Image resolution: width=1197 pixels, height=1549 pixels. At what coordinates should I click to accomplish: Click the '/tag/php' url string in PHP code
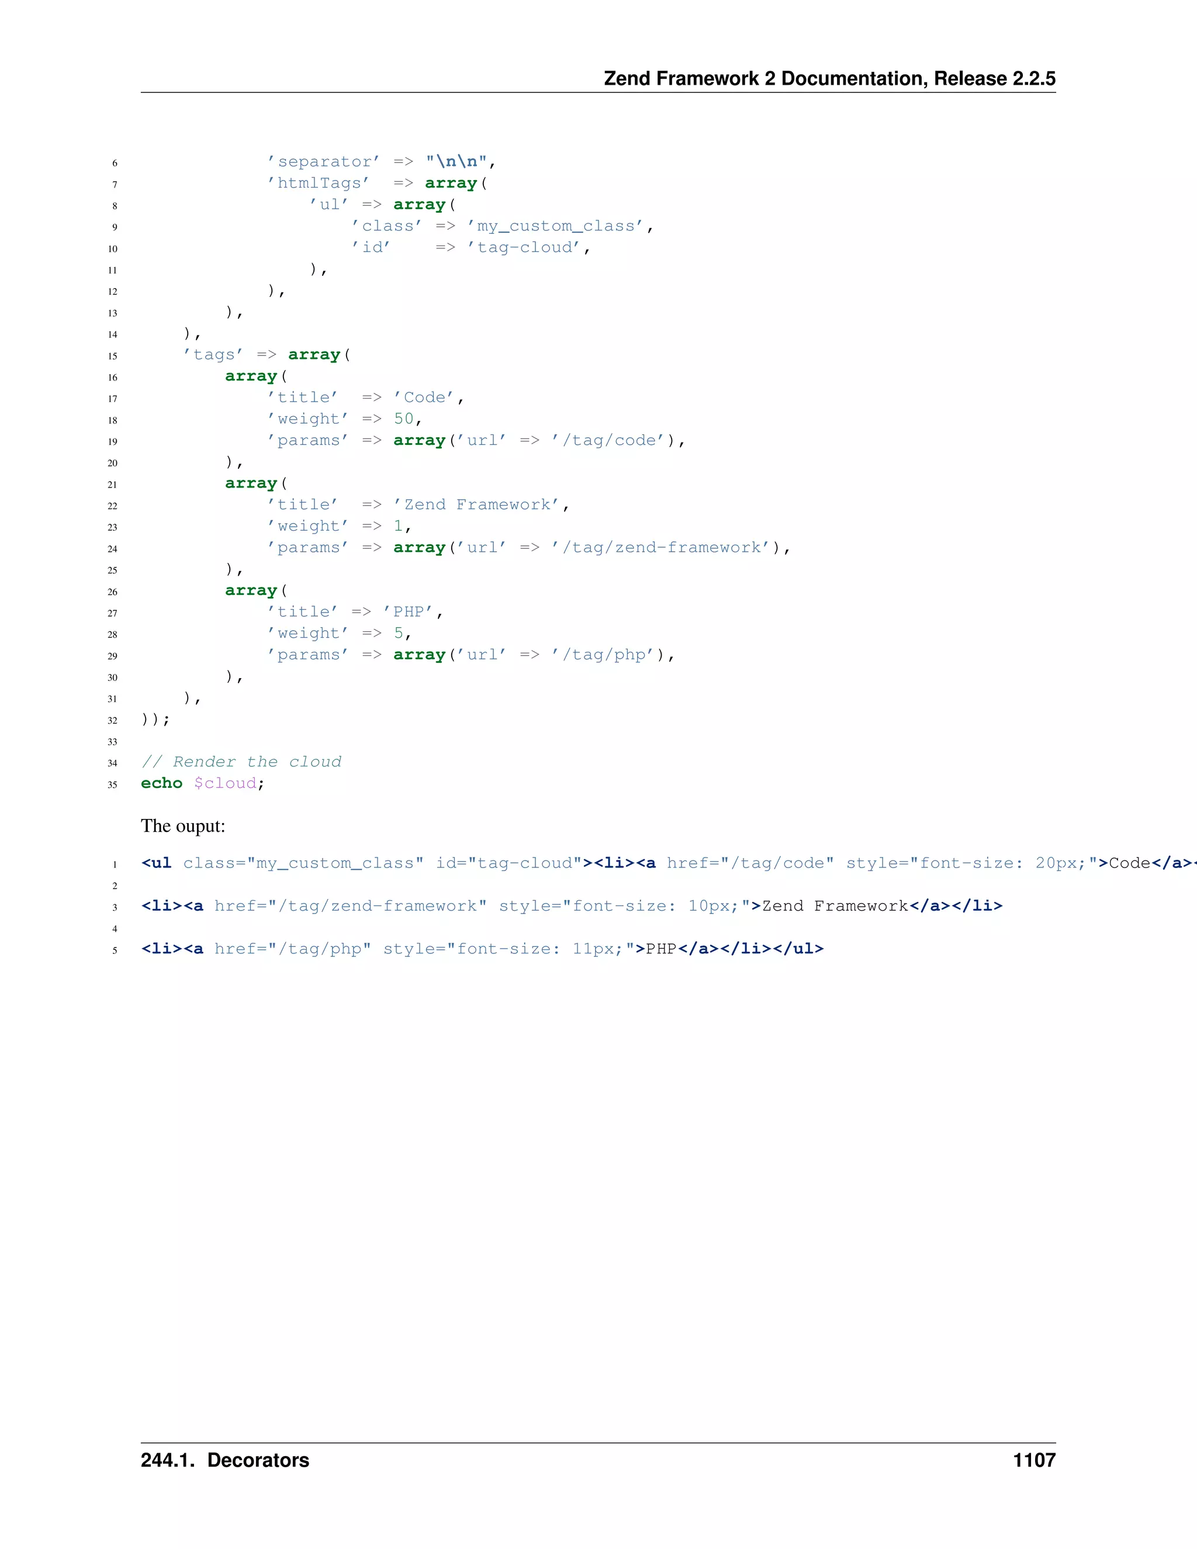(x=602, y=655)
